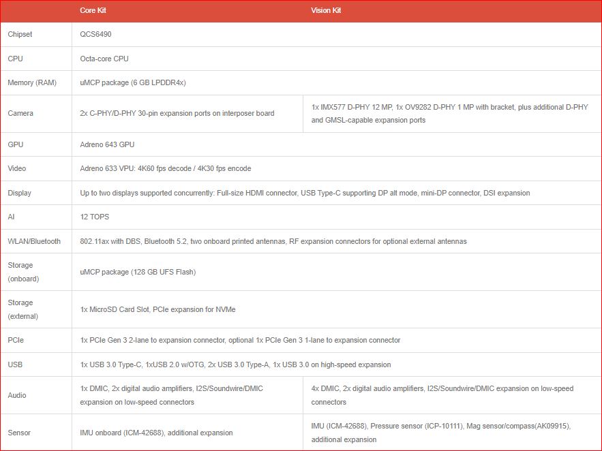Click the Vision Kit 4x DMIC audio cell
602x451 pixels.
coord(442,395)
